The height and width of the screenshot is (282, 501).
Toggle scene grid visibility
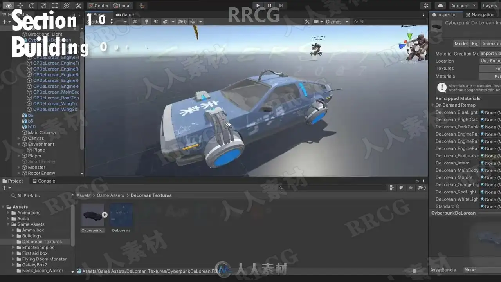[192, 22]
